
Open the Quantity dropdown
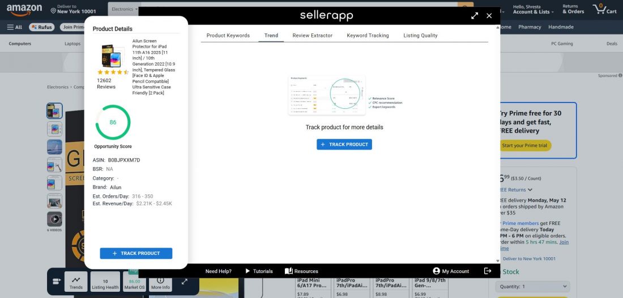point(532,287)
